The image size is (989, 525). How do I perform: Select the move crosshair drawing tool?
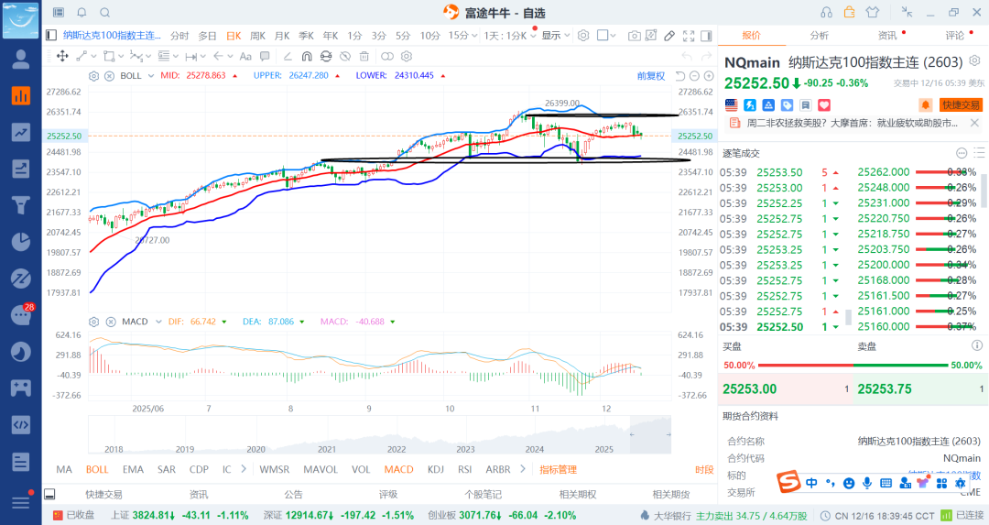point(62,56)
